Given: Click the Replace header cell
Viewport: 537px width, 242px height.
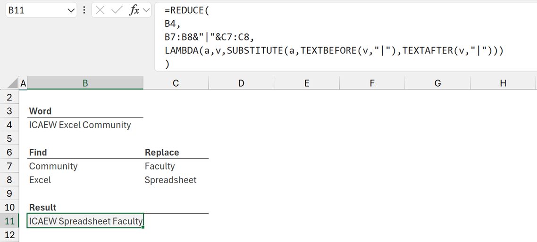Looking at the screenshot, I should tap(162, 153).
